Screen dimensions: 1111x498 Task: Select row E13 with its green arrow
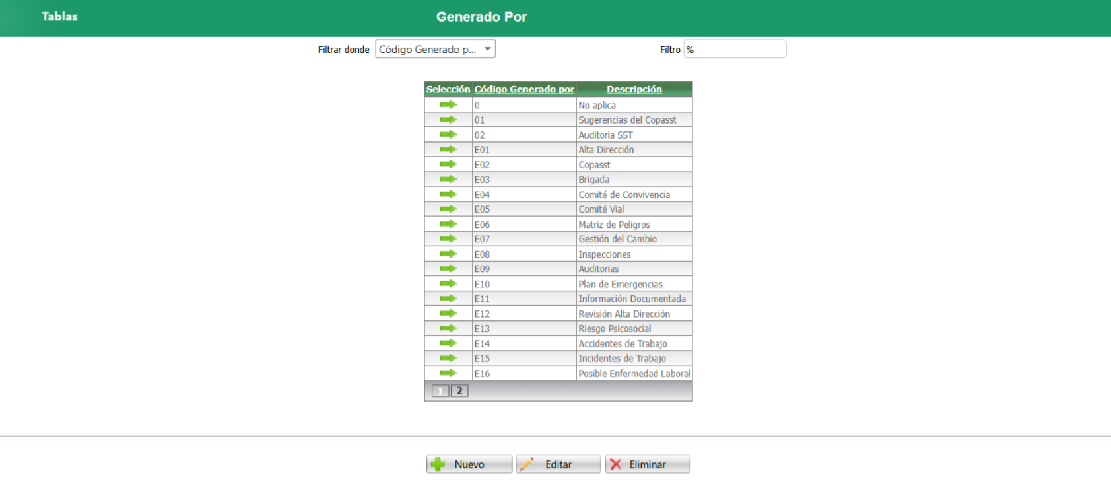tap(448, 328)
